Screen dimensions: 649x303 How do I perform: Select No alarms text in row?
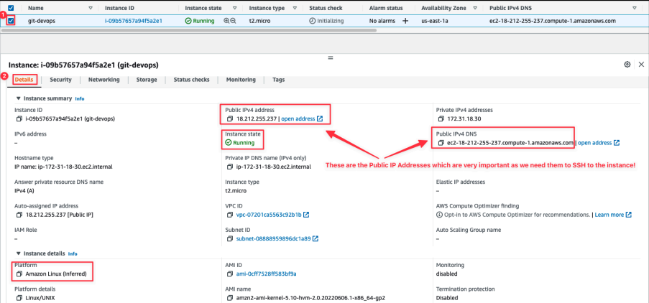(x=382, y=21)
